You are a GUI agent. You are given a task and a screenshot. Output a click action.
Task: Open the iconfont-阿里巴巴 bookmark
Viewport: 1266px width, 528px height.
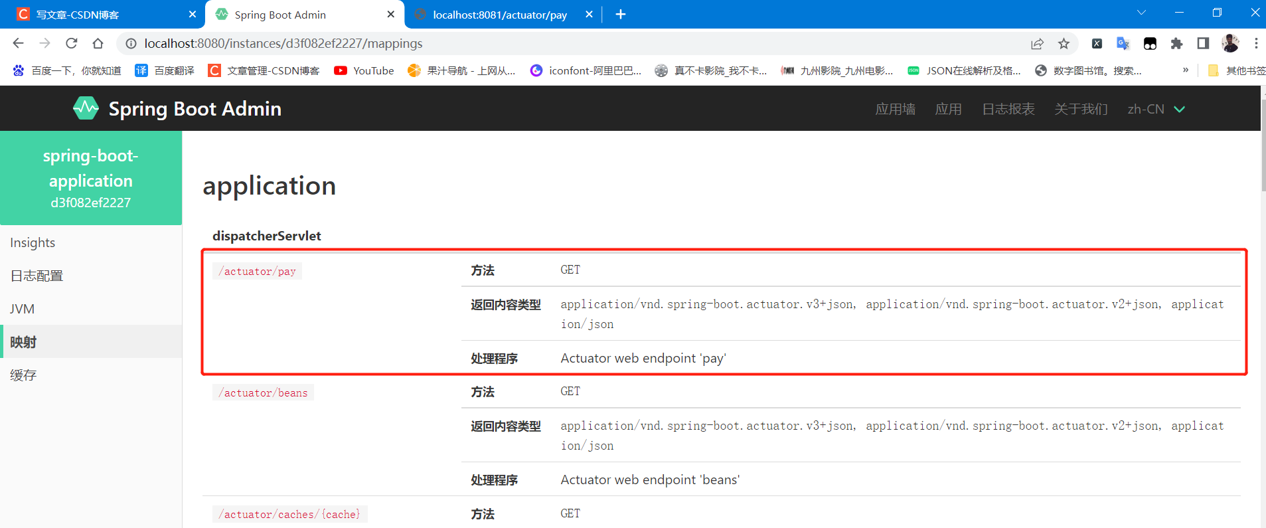[x=586, y=70]
